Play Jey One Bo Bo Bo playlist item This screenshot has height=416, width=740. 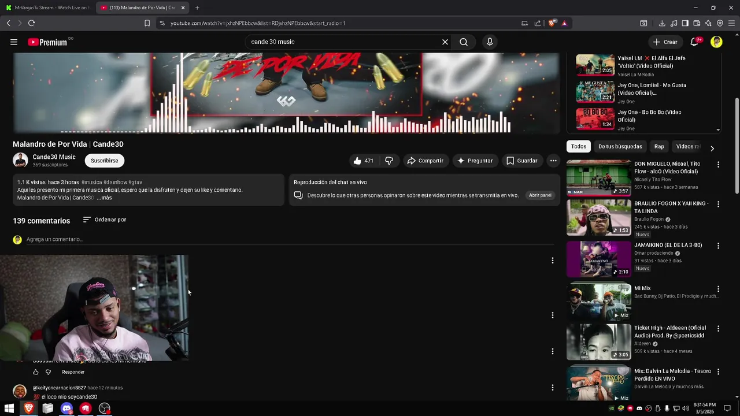click(x=647, y=120)
